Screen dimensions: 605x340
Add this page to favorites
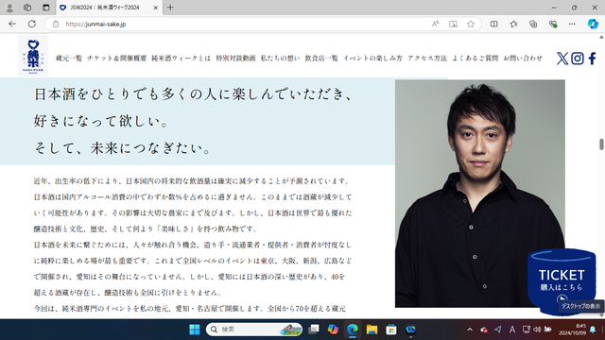pos(471,24)
